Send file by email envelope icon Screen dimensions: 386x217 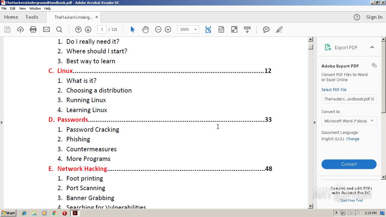point(46,30)
